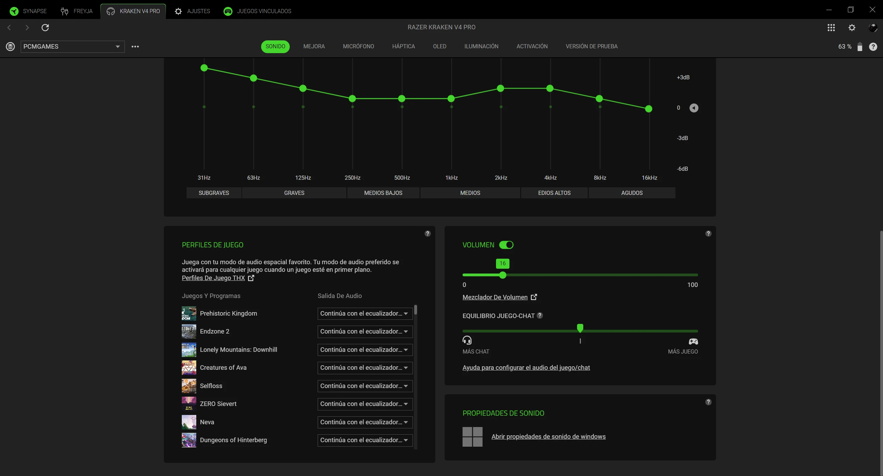Image resolution: width=883 pixels, height=476 pixels.
Task: Open audio output dropdown for Endzone 2
Action: [x=365, y=331]
